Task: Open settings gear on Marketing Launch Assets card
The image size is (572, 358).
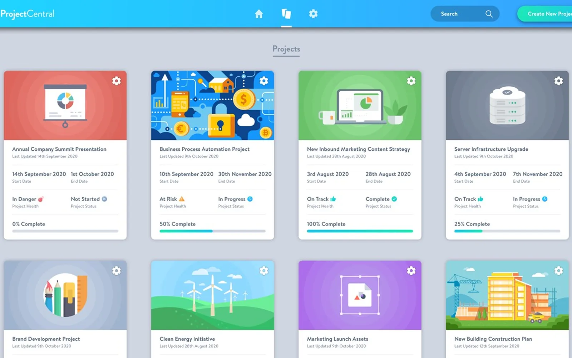Action: click(x=411, y=271)
